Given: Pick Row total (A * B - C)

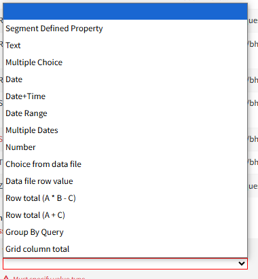Looking at the screenshot, I should coord(125,198).
